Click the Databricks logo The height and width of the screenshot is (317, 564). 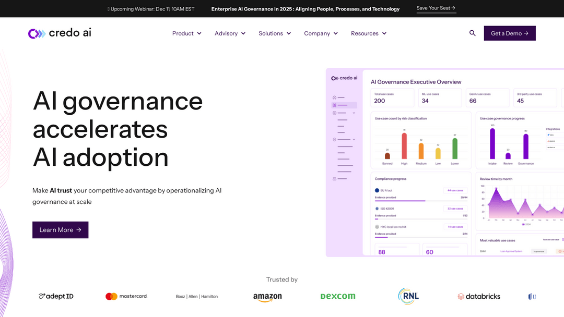pos(479,296)
